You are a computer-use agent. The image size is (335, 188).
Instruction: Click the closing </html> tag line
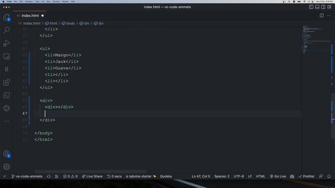(43, 139)
